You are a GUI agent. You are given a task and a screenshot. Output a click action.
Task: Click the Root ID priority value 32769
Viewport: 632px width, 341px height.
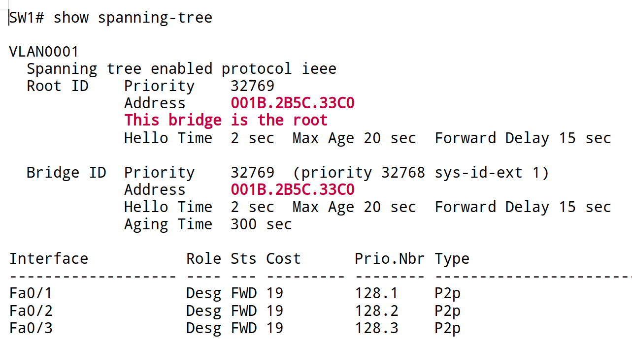pos(252,86)
